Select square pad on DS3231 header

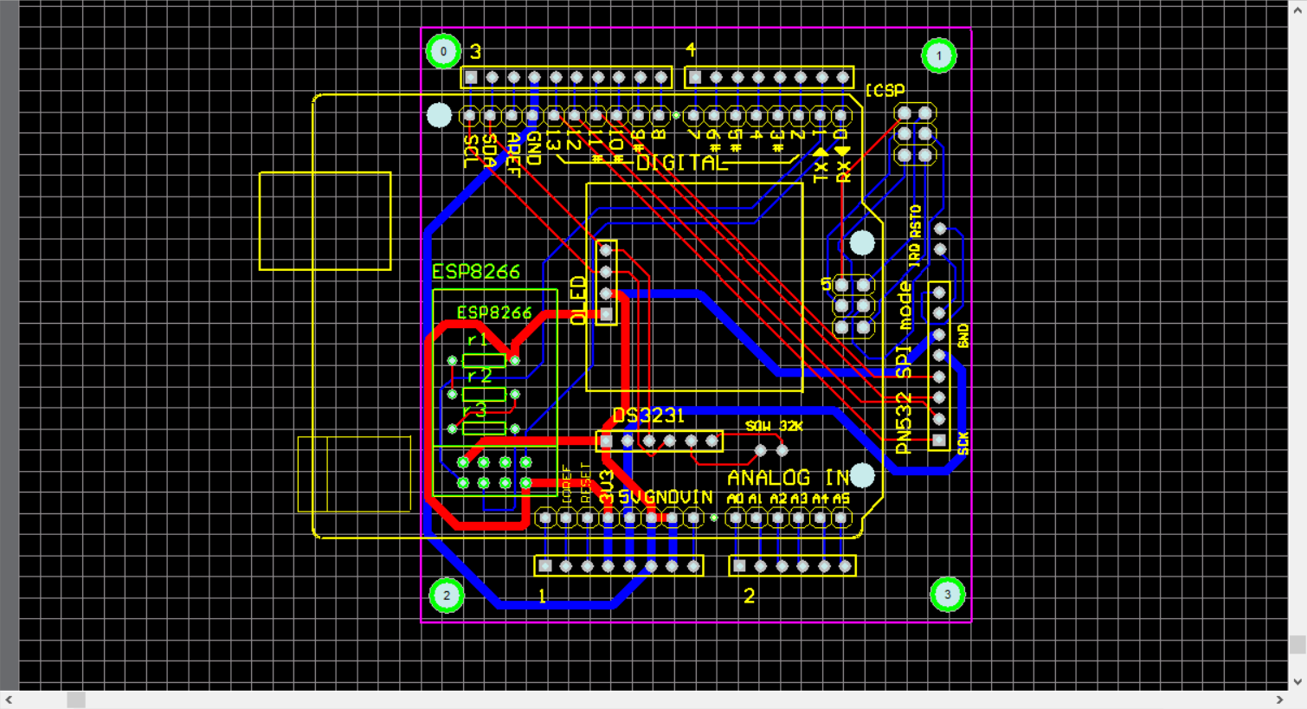(606, 442)
